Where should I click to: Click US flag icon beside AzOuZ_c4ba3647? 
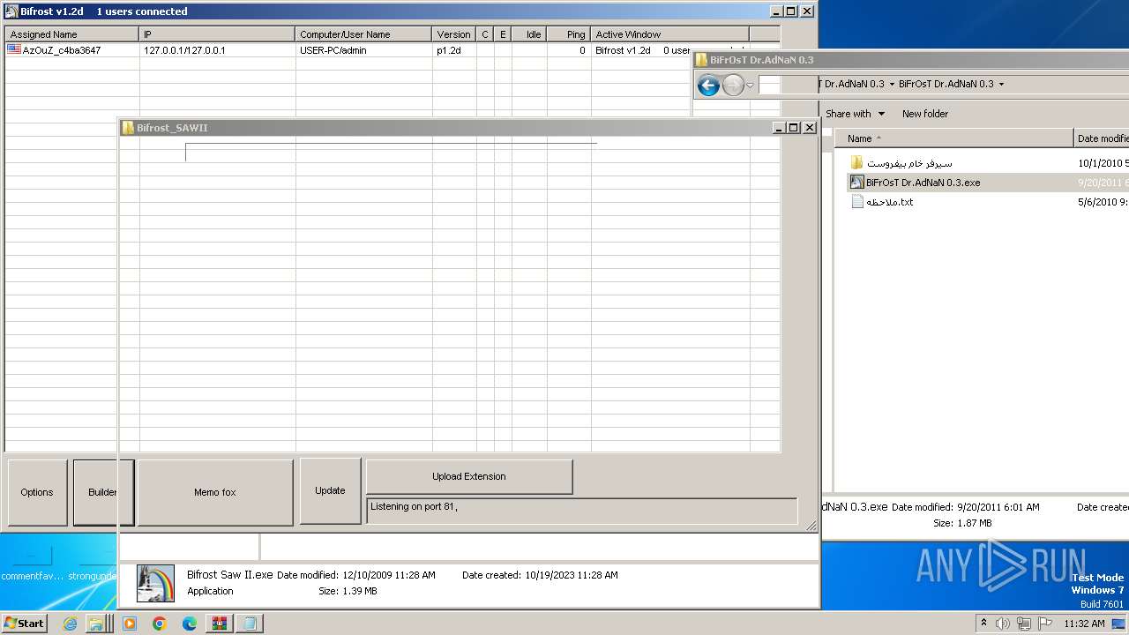14,50
